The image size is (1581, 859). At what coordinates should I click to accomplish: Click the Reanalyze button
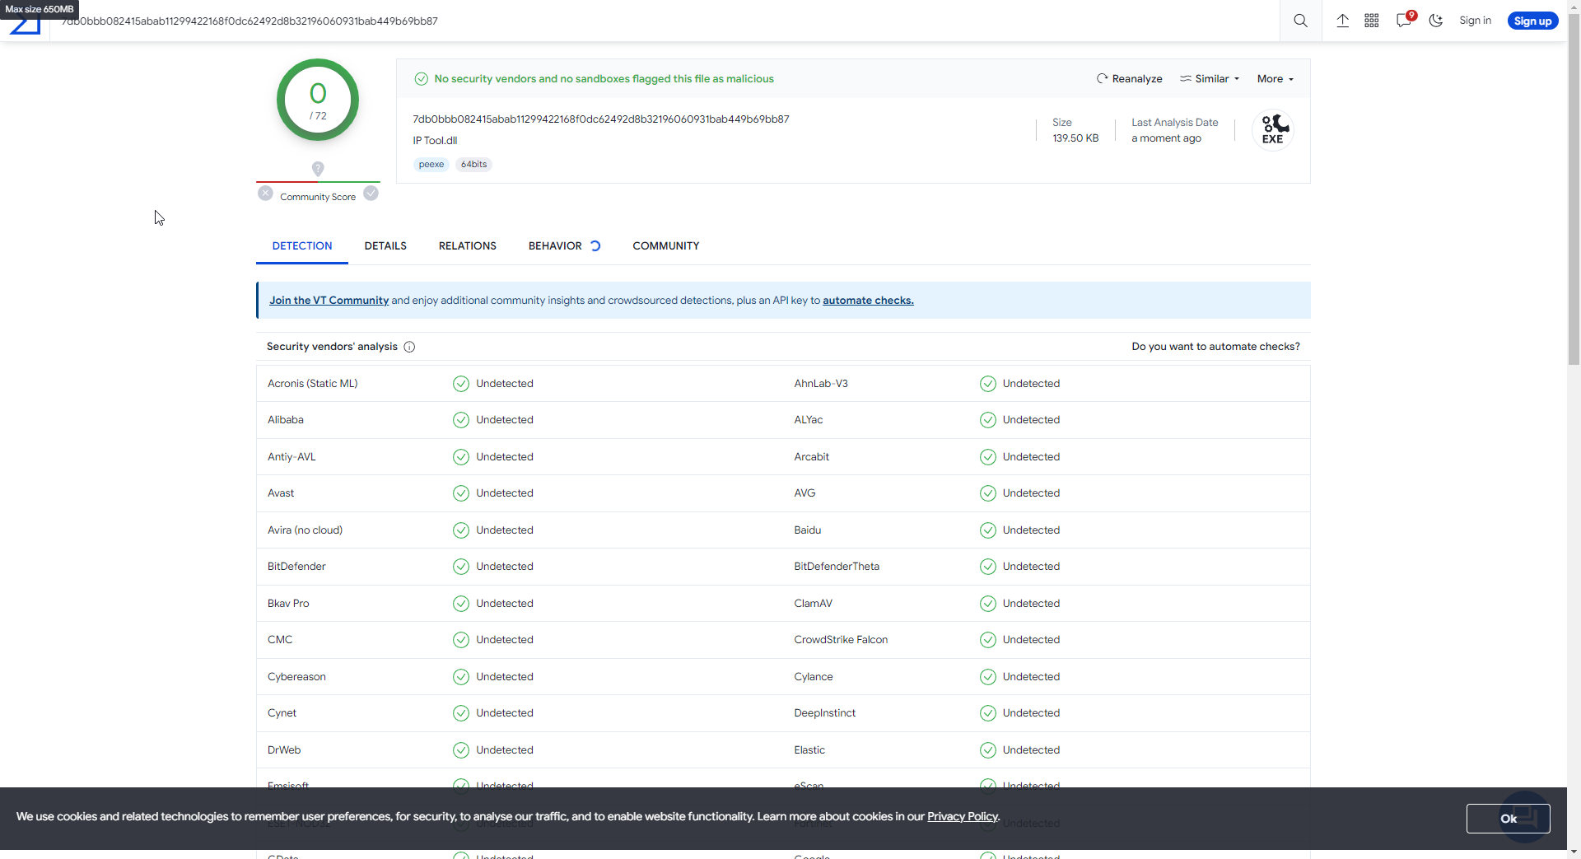pos(1129,79)
